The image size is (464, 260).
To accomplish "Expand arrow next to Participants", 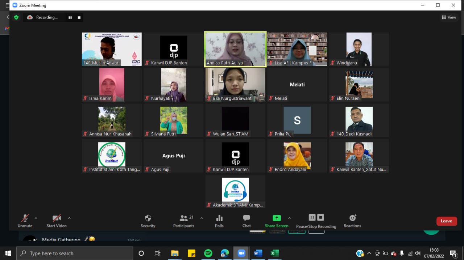I will pos(202,218).
